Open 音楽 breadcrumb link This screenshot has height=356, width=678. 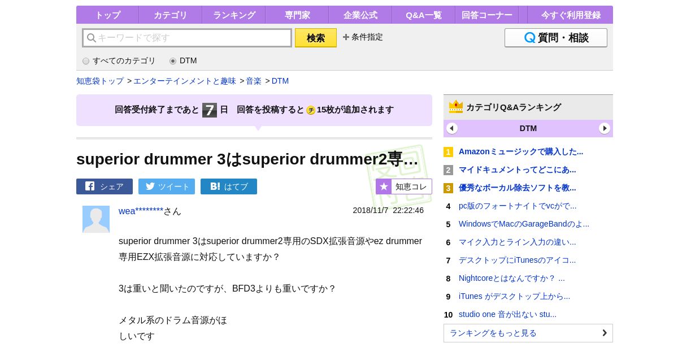pyautogui.click(x=254, y=81)
